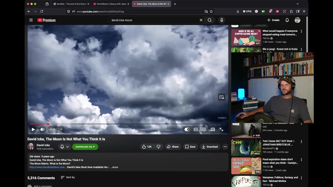Open the more actions three-dot menu
This screenshot has width=333, height=187.
[225, 147]
